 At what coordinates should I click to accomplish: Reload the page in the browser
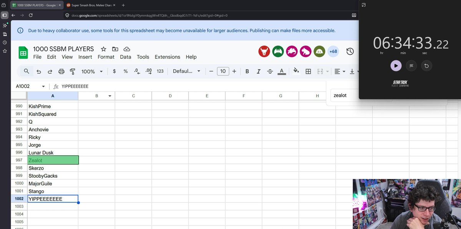(31, 15)
